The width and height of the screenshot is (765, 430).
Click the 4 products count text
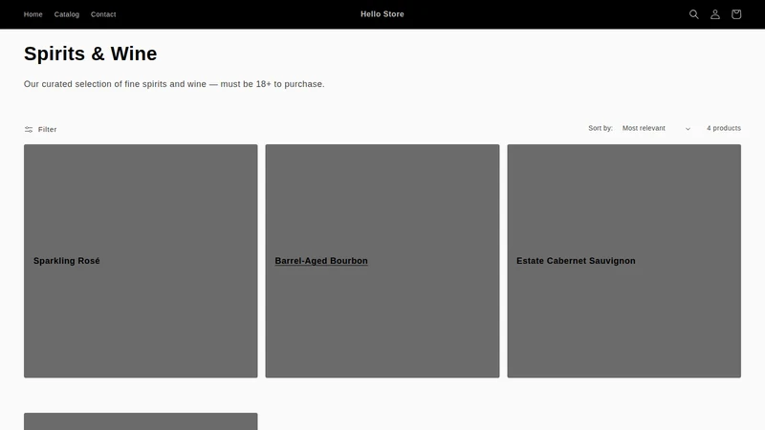pos(724,128)
